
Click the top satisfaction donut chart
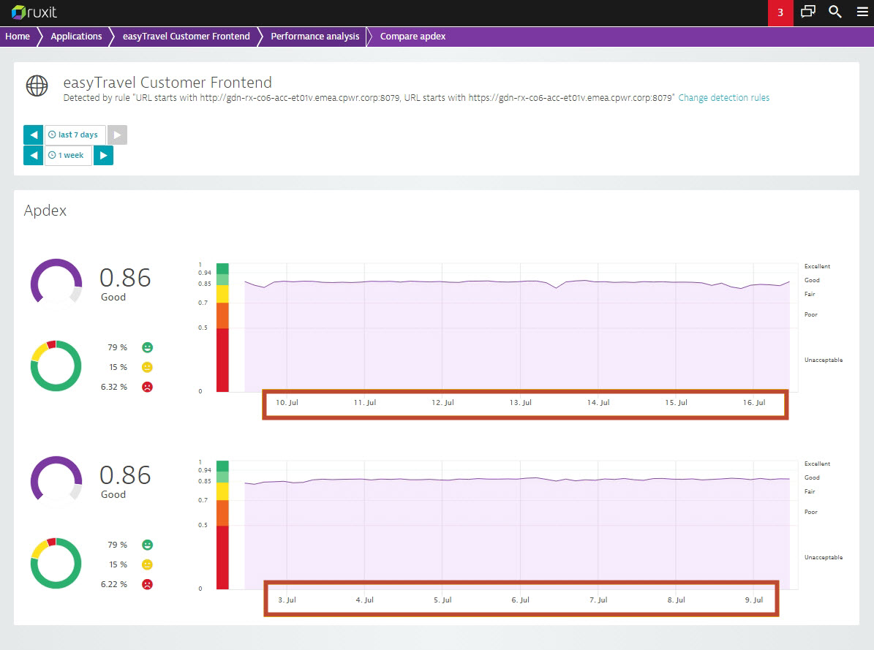(56, 366)
